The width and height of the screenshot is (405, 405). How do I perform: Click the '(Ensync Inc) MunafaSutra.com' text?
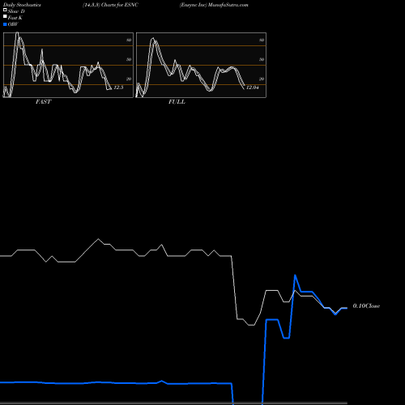coord(214,5)
